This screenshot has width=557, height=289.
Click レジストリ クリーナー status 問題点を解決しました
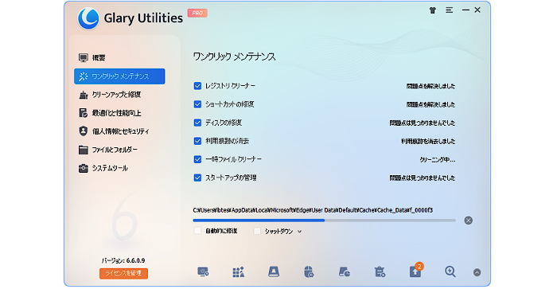tap(430, 86)
